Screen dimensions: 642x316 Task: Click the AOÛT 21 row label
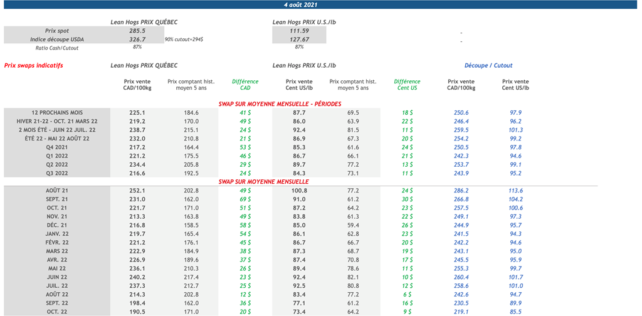pos(57,190)
